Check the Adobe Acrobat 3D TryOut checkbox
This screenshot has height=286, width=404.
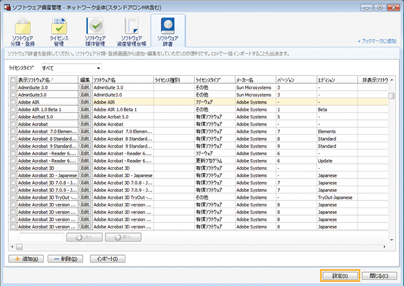tap(13, 197)
